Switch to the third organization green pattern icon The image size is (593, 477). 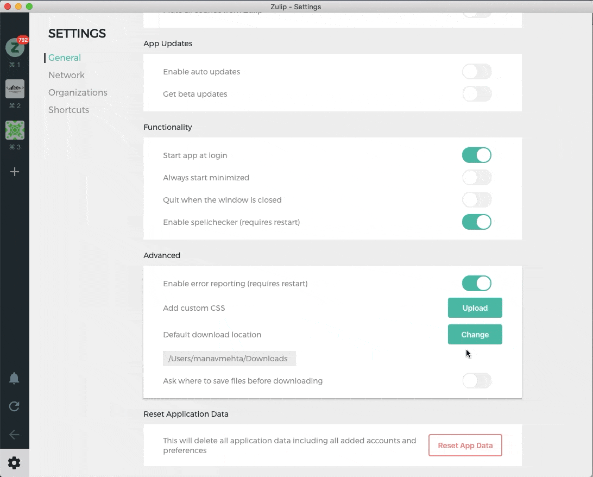pos(15,130)
